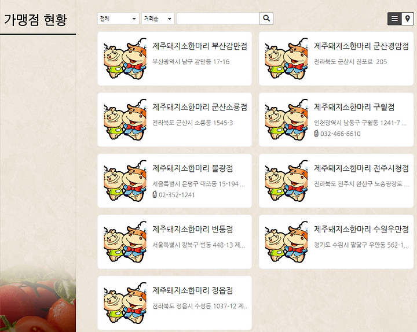Click phone icon on 불광점 card
Viewport: 417px width, 332px height.
(155, 194)
